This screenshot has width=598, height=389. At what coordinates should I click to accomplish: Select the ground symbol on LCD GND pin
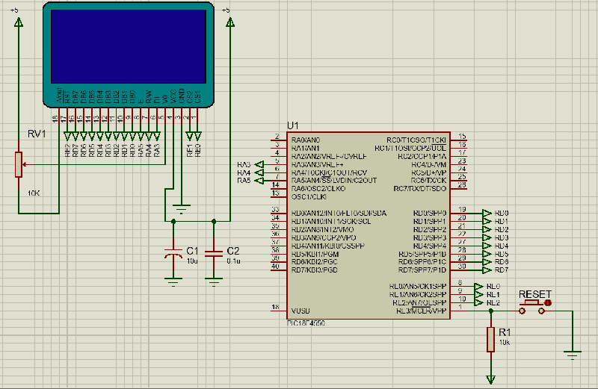click(x=181, y=209)
